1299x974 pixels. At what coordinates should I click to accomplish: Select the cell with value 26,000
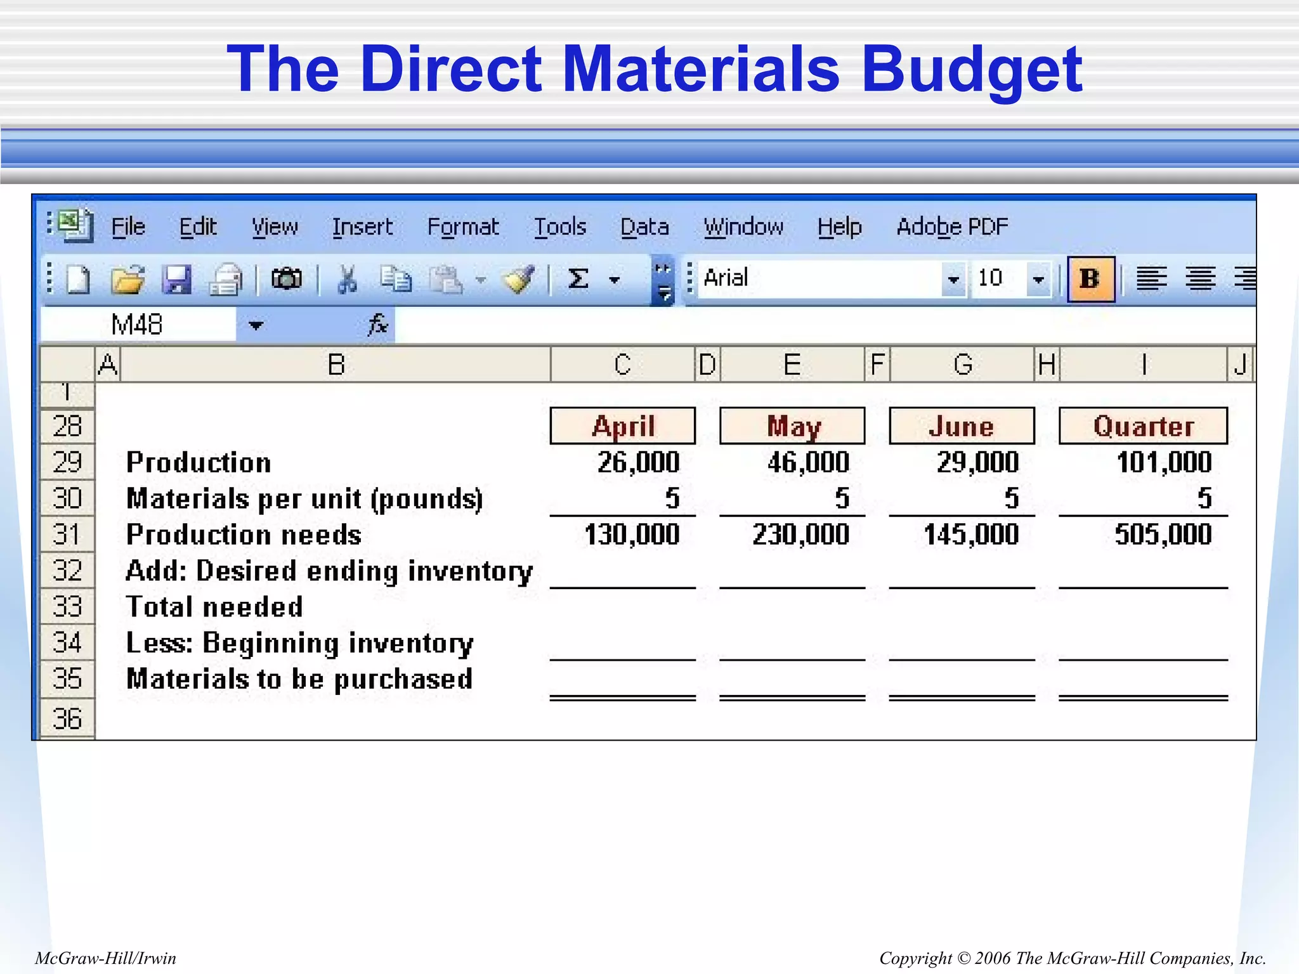coord(623,462)
